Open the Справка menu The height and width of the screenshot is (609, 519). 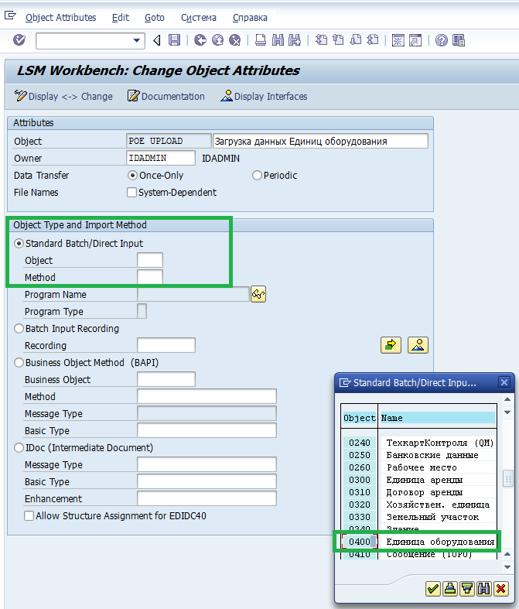[250, 18]
